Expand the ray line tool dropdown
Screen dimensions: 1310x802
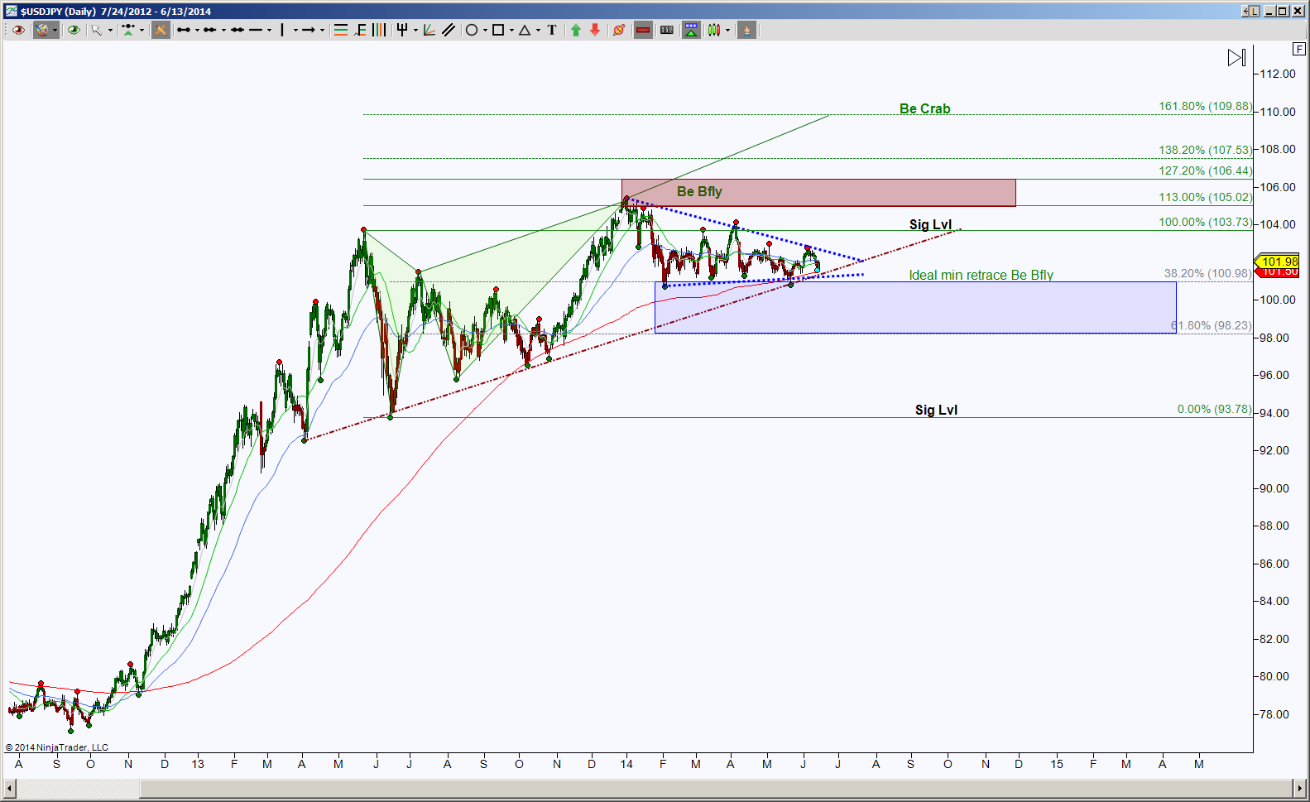click(223, 31)
